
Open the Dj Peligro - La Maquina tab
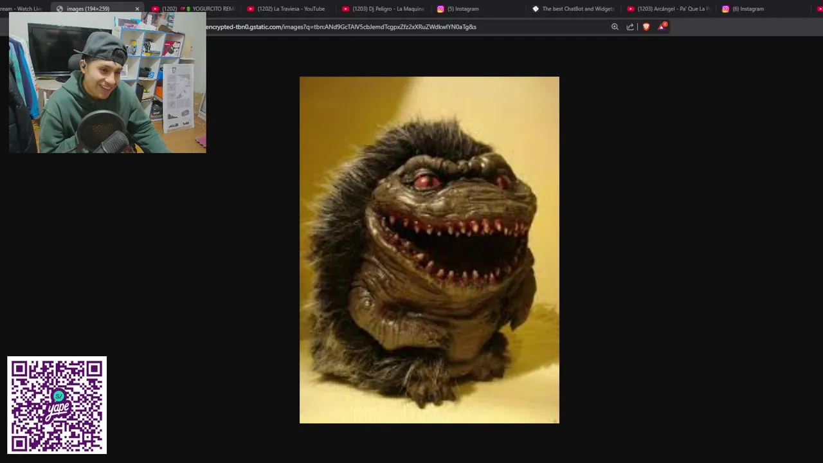coord(383,9)
